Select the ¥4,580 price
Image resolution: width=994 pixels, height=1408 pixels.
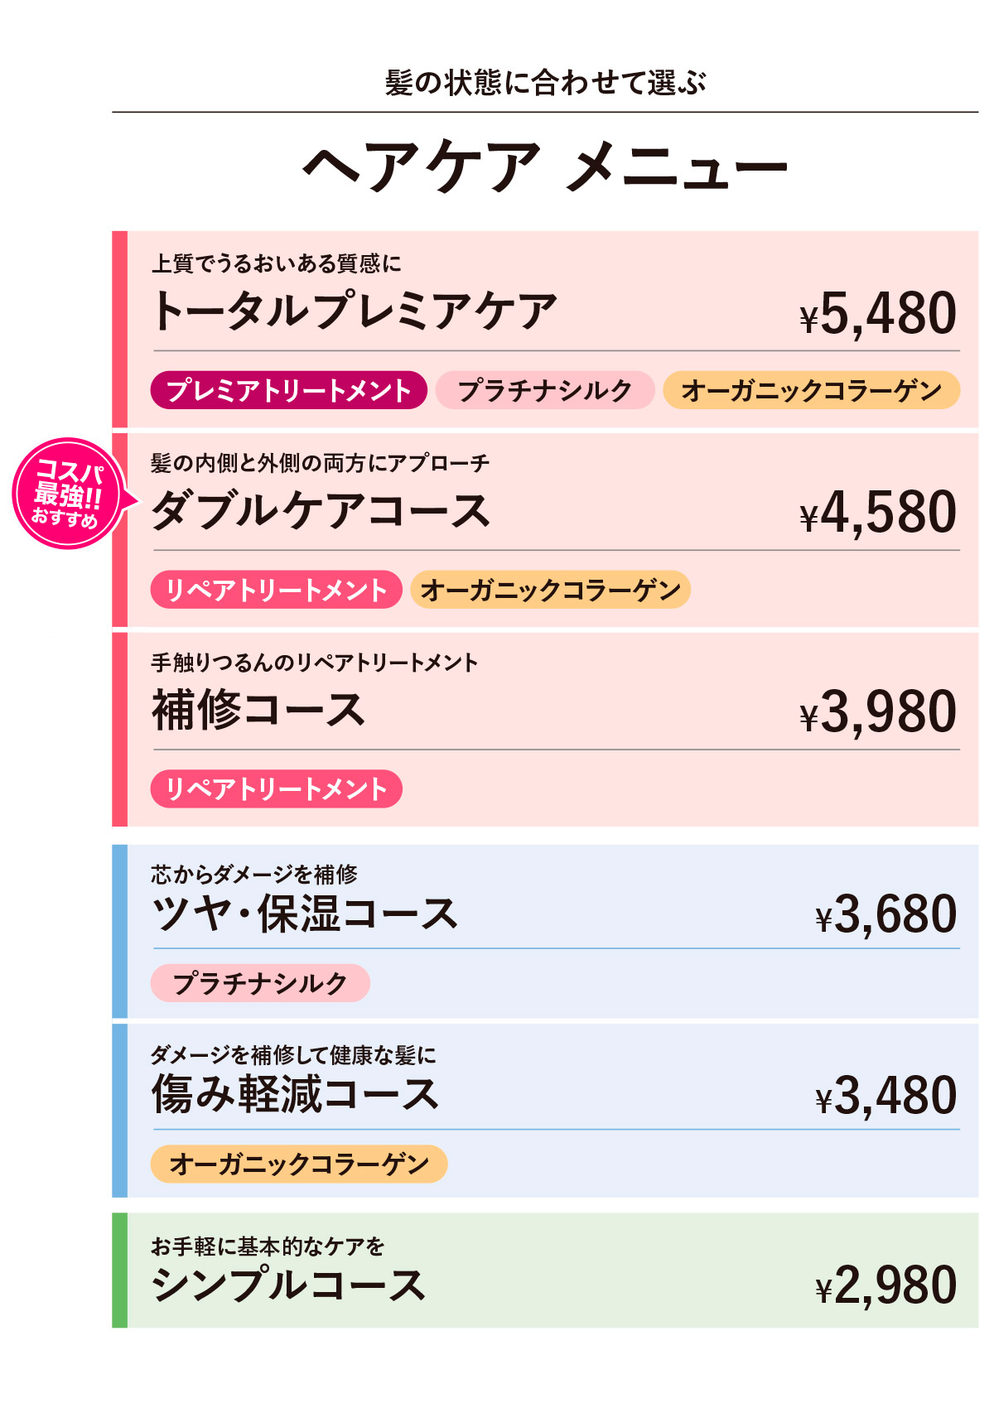click(x=878, y=514)
